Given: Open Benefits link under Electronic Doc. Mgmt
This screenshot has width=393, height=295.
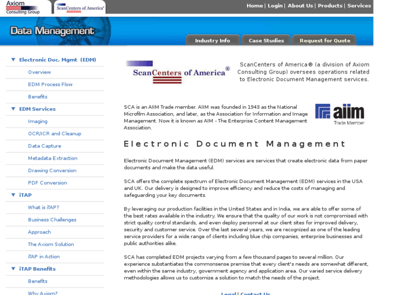Looking at the screenshot, I should [x=38, y=97].
